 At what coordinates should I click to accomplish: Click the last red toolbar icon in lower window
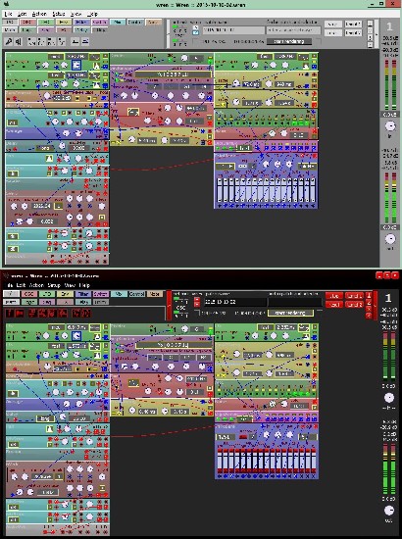pos(86,314)
